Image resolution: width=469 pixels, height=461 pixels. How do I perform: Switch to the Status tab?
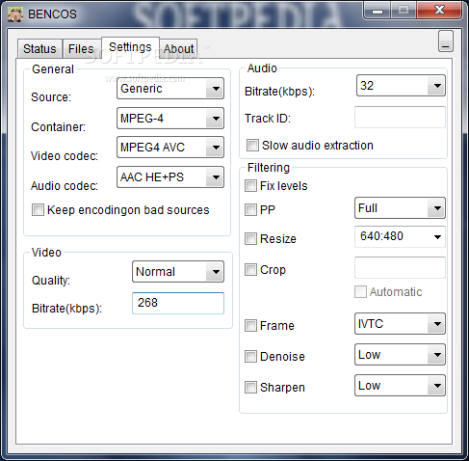[39, 49]
